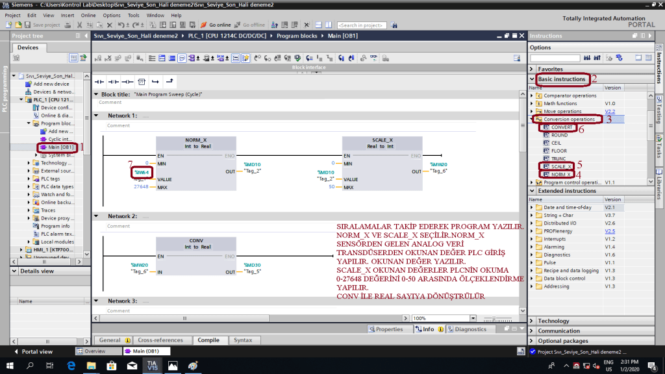Screen dimensions: 665x374
Task: Collapse the Network 1 section
Action: click(x=96, y=116)
